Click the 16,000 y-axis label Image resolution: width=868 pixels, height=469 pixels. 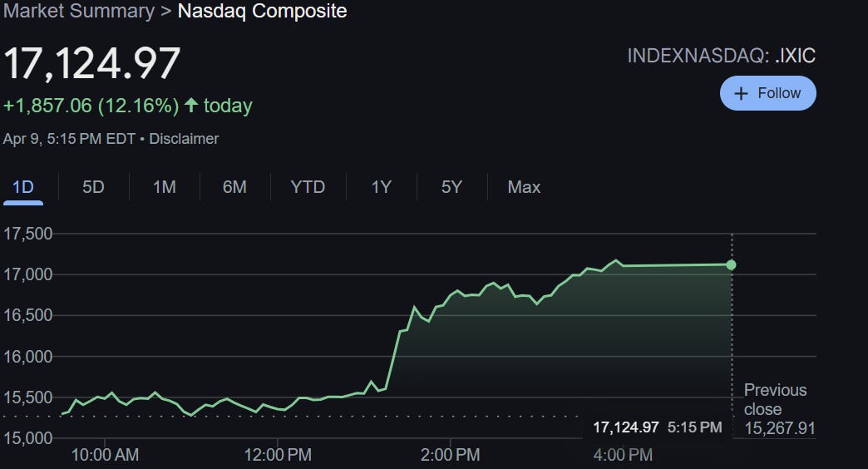(27, 357)
